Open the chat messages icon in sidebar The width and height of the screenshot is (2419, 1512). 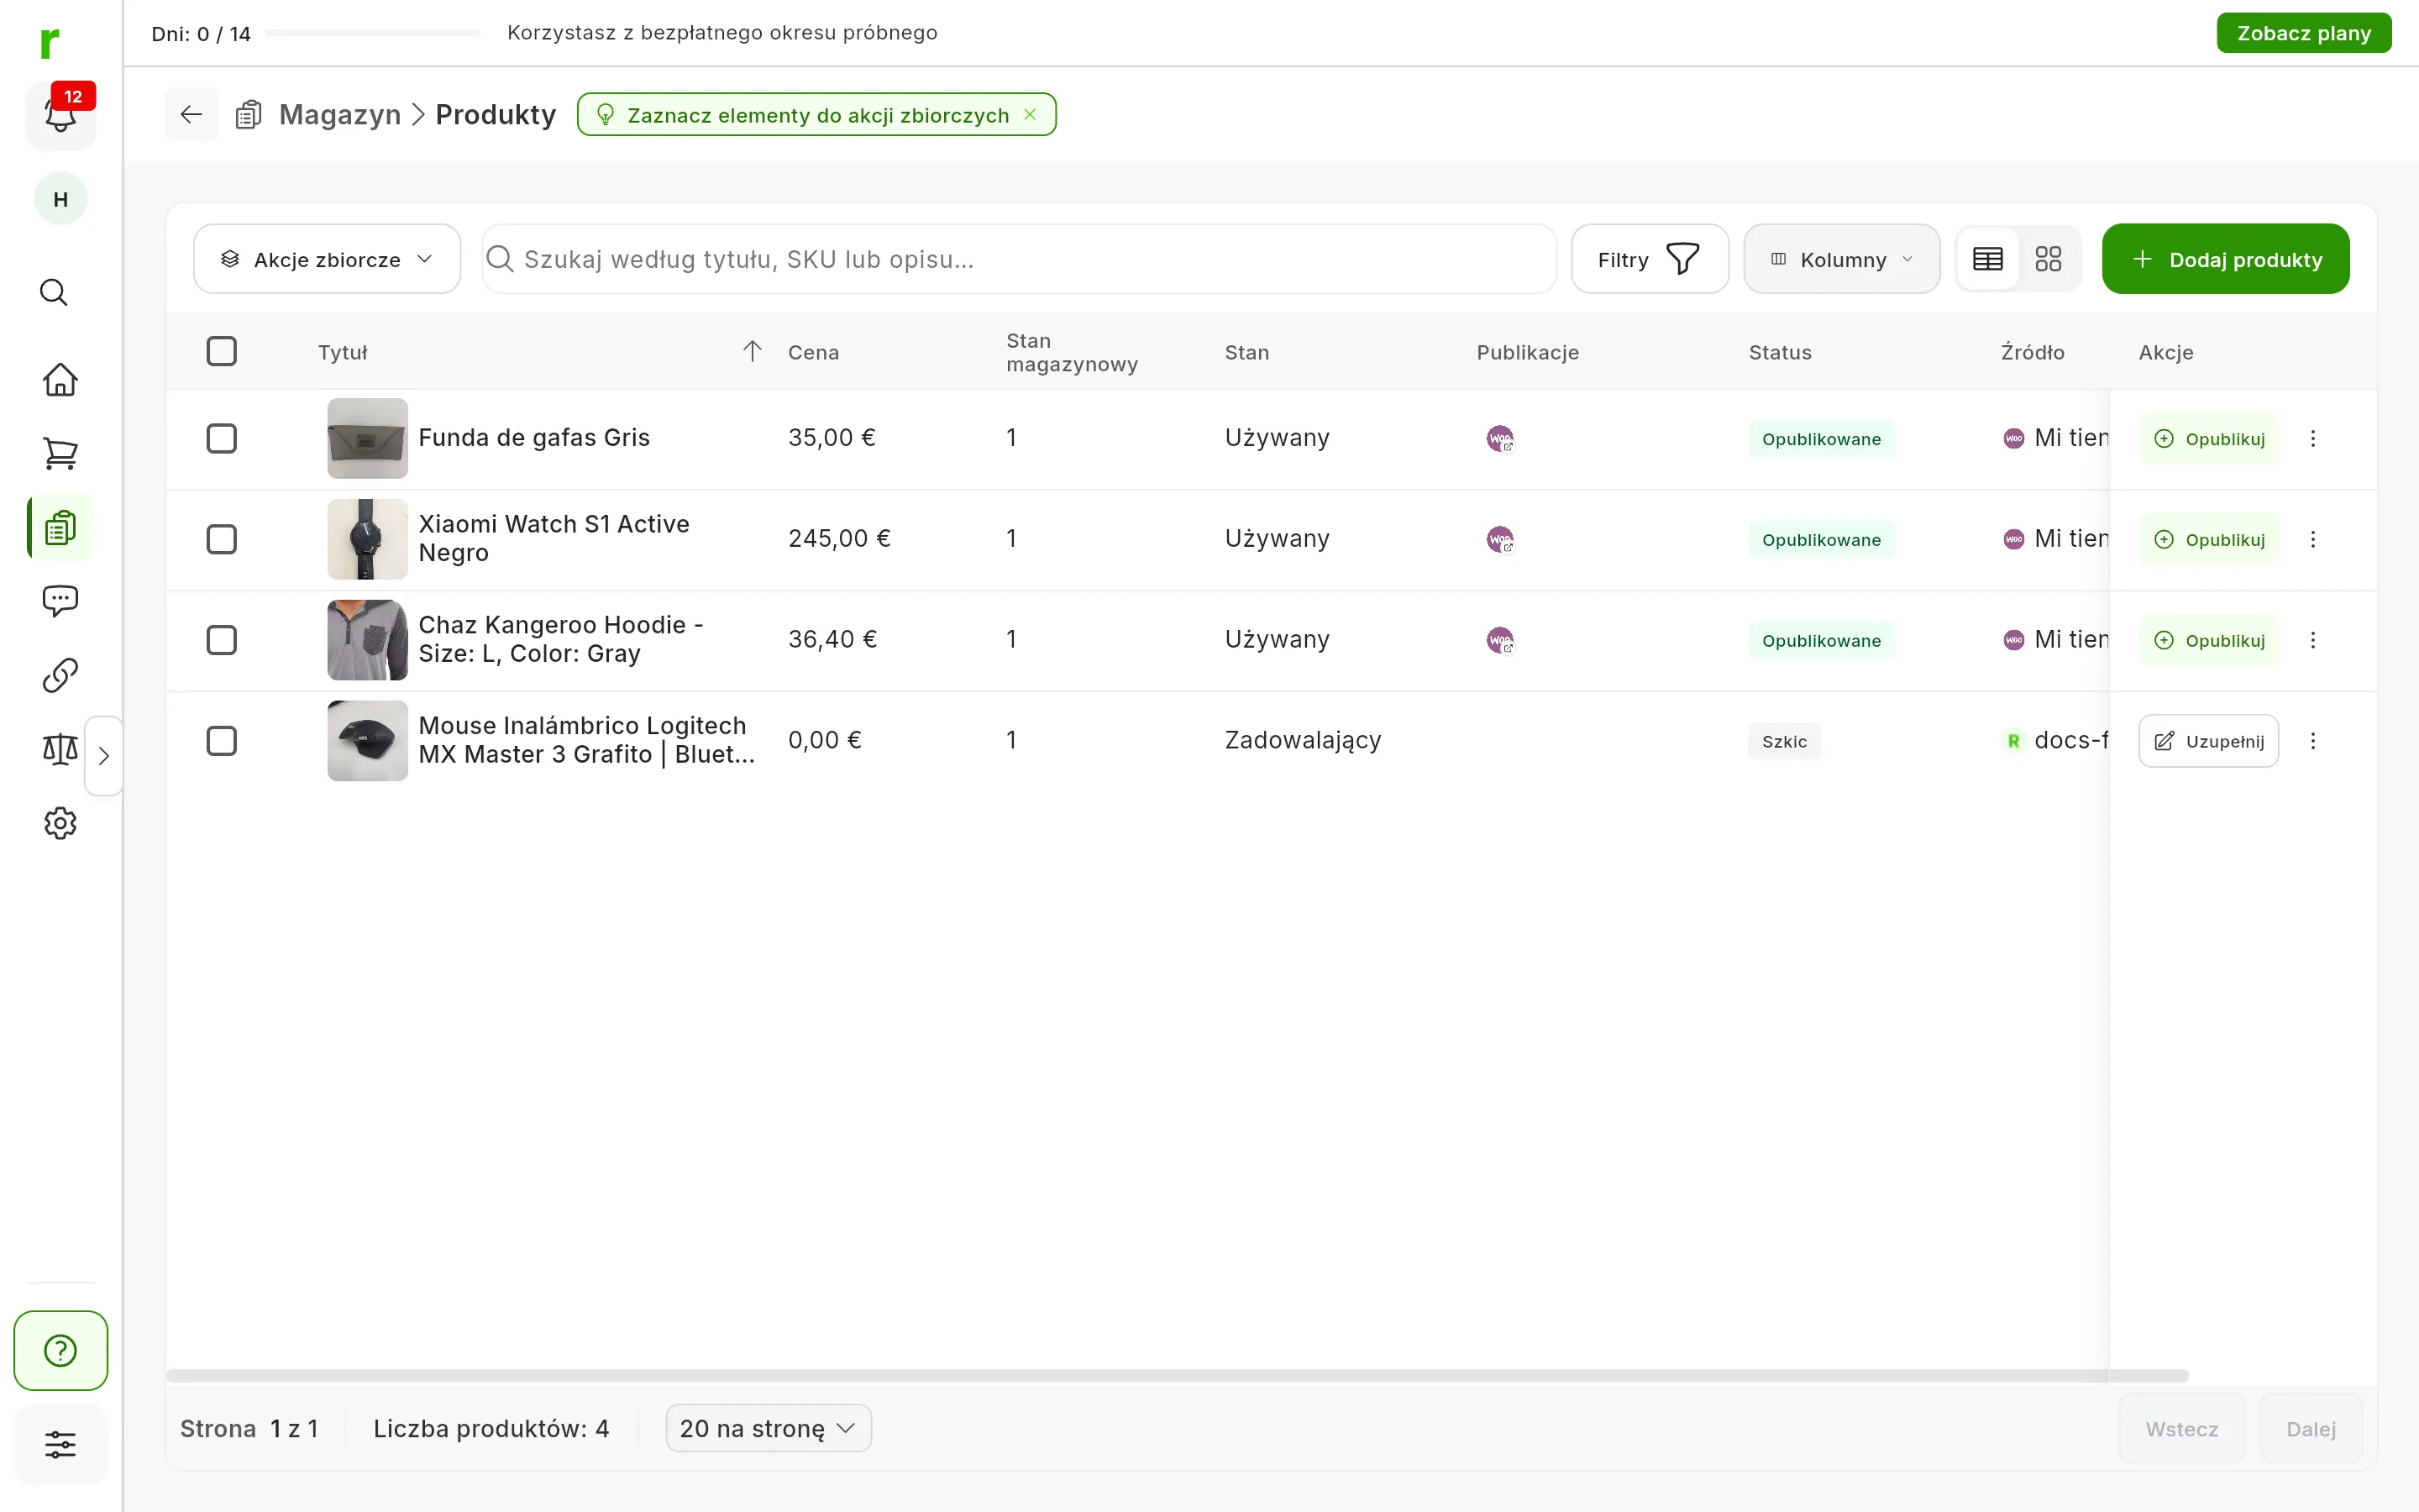pyautogui.click(x=60, y=601)
